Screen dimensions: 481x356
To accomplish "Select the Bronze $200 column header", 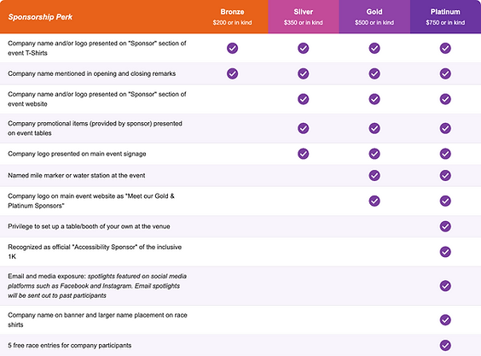I will pyautogui.click(x=232, y=16).
